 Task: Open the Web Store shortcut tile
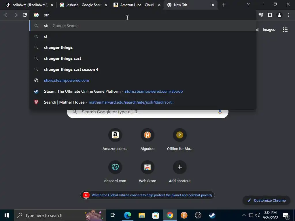(147, 172)
